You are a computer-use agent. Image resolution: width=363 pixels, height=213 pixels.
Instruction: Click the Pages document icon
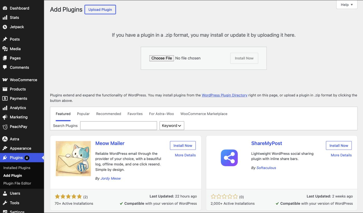click(x=5, y=58)
